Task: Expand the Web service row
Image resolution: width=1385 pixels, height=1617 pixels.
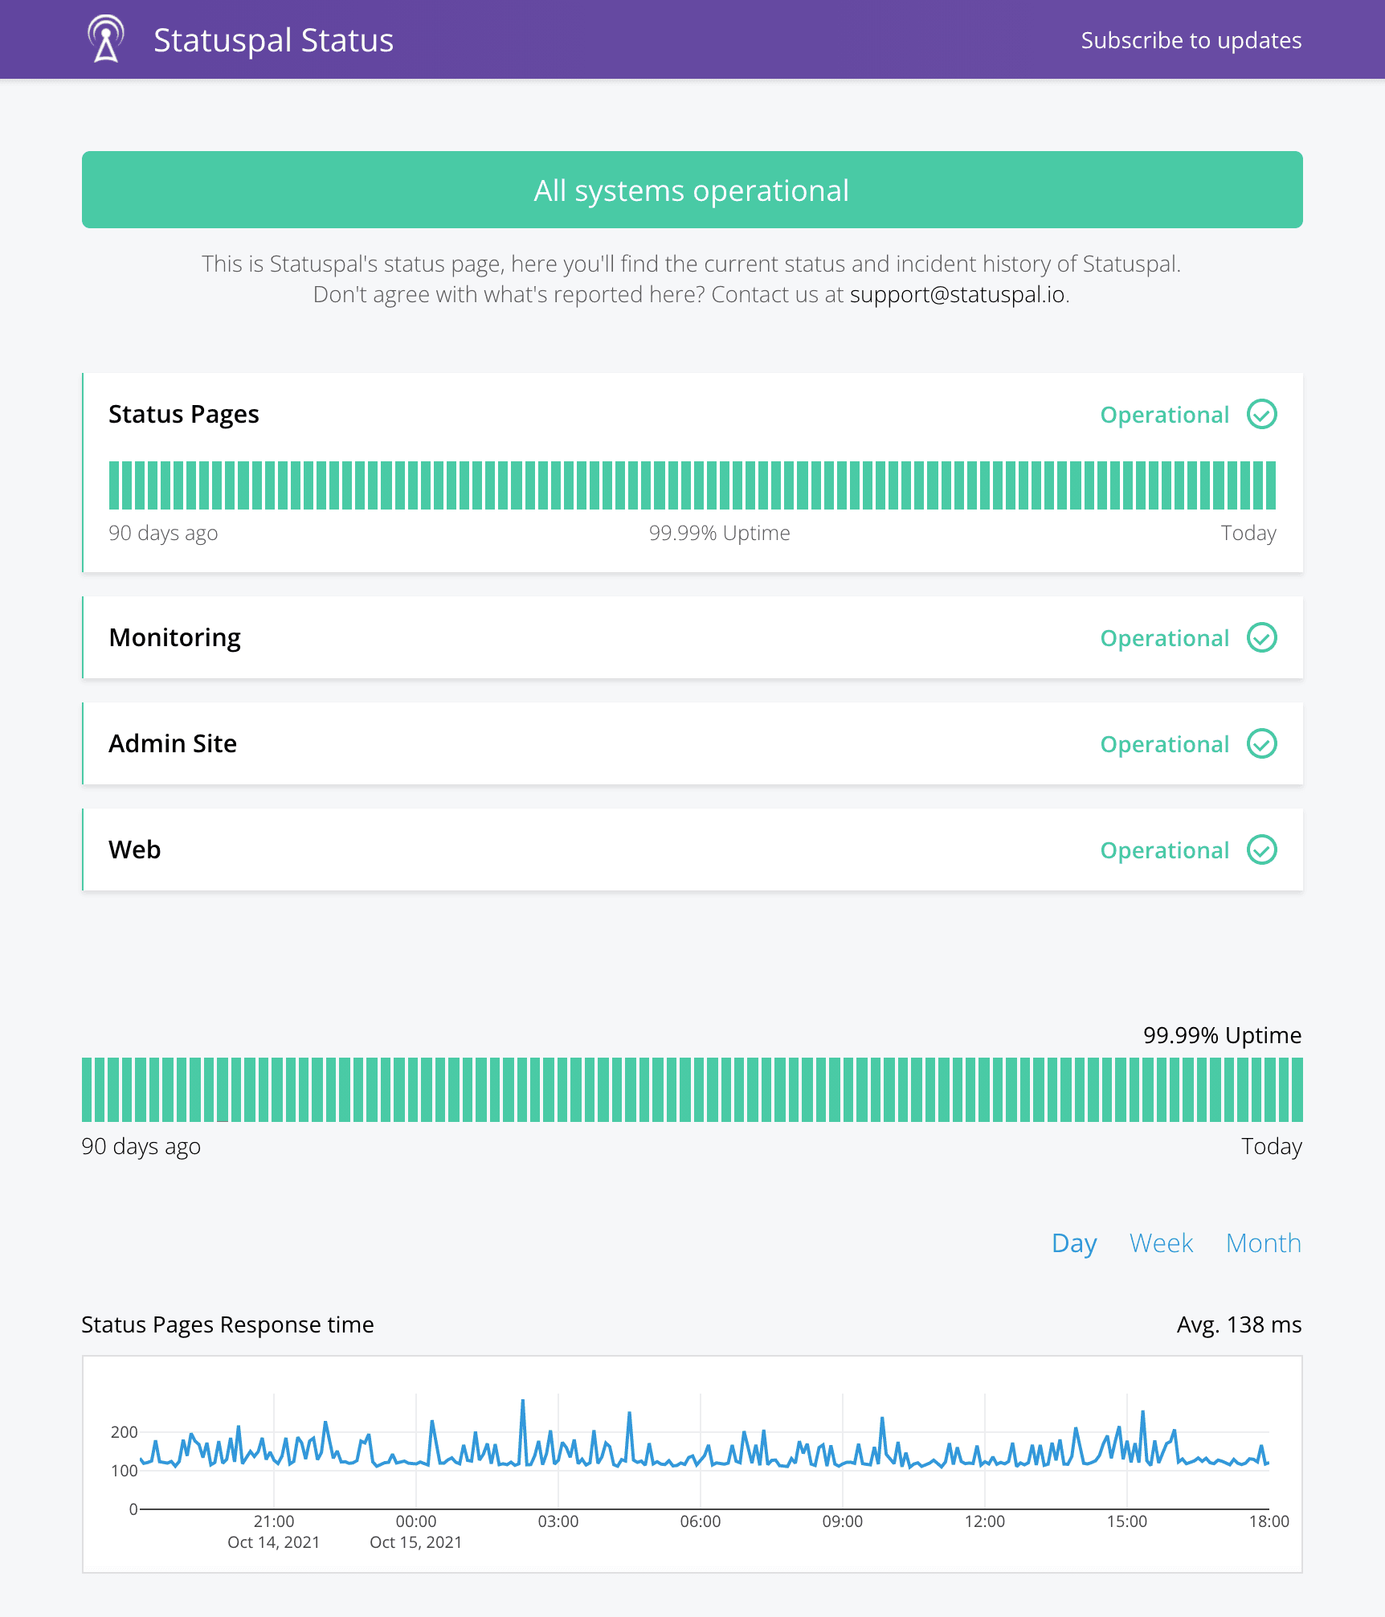Action: [692, 850]
